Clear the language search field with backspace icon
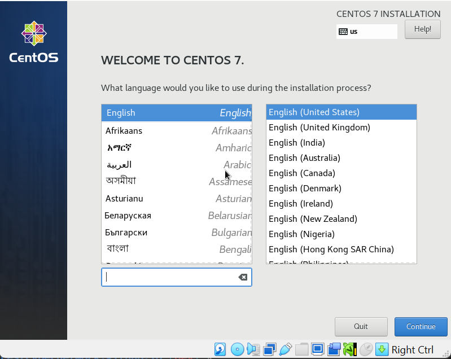451x359 pixels. pos(243,277)
